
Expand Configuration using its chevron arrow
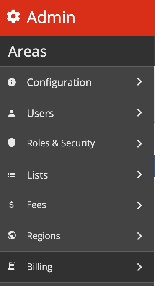click(139, 82)
